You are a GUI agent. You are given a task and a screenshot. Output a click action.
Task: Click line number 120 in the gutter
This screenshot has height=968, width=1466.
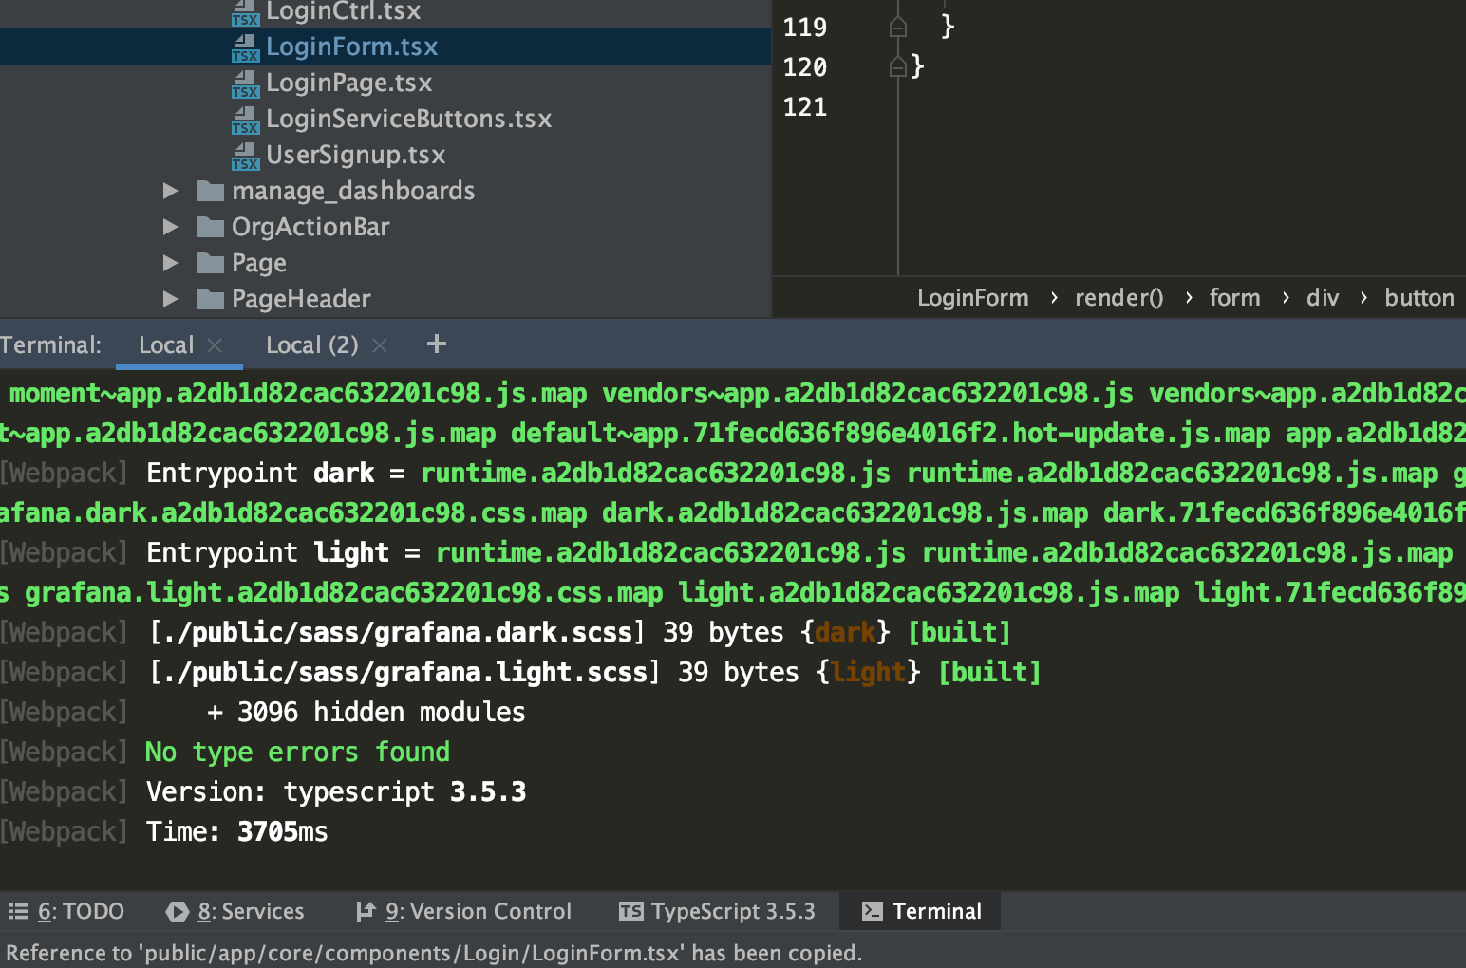tap(804, 67)
